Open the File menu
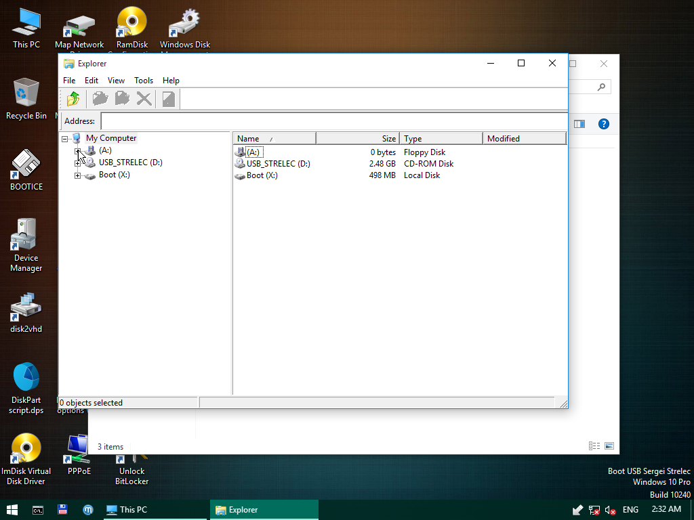This screenshot has height=520, width=694. pos(69,81)
